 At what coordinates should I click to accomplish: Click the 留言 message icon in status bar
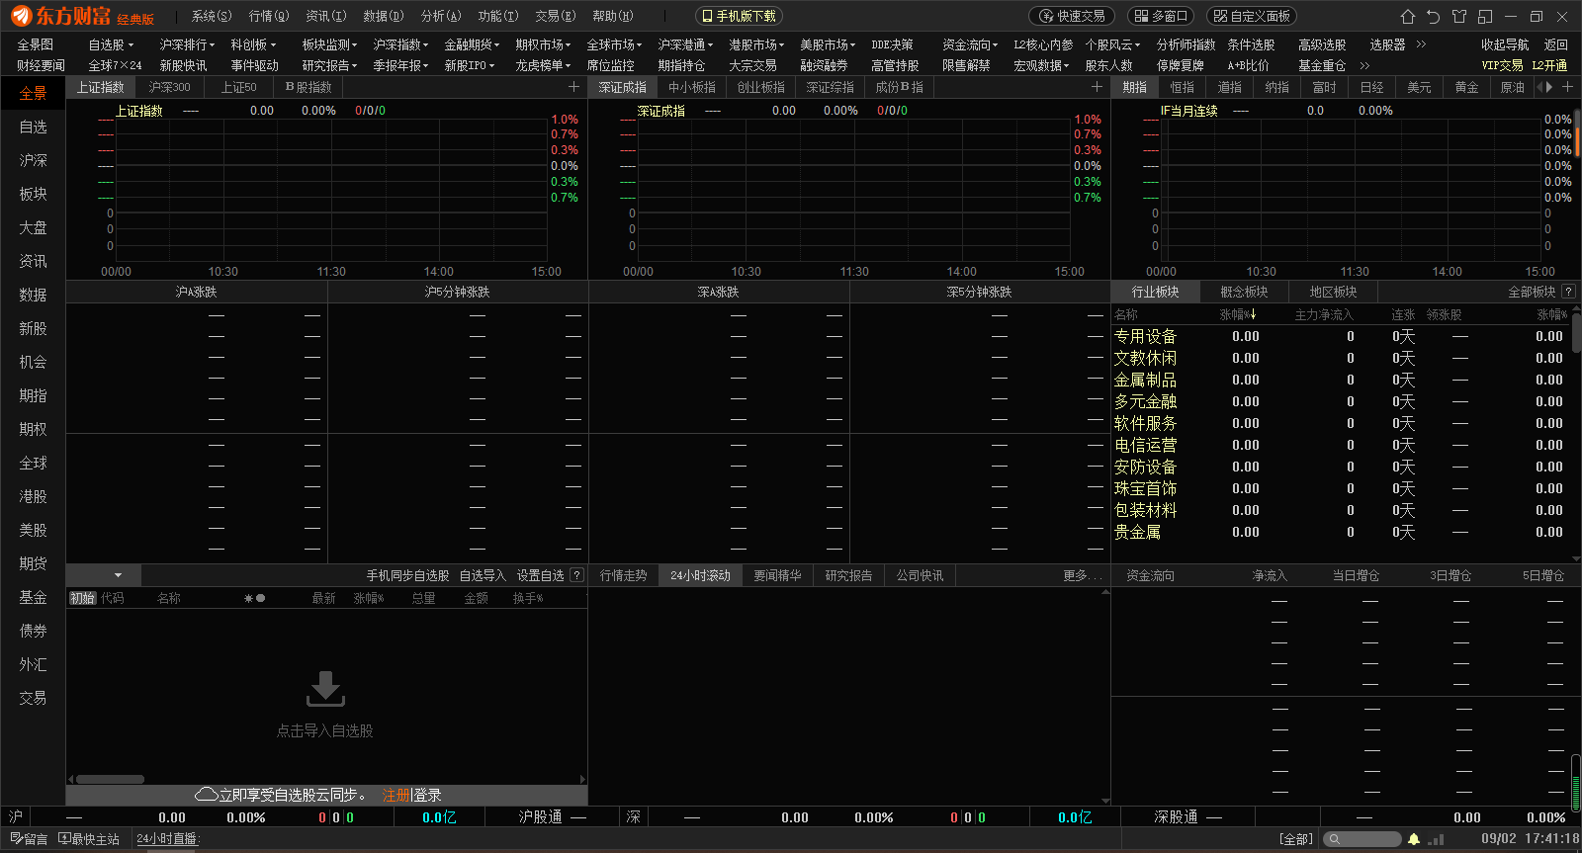29,839
